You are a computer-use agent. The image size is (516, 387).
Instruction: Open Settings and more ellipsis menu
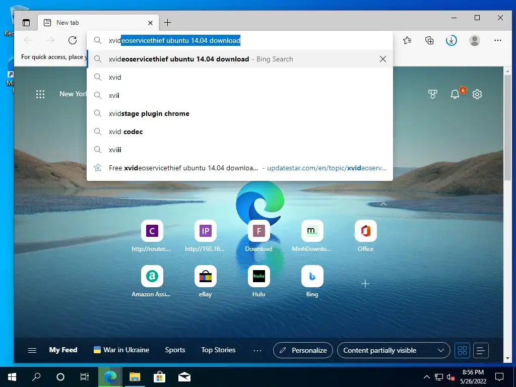pos(497,40)
